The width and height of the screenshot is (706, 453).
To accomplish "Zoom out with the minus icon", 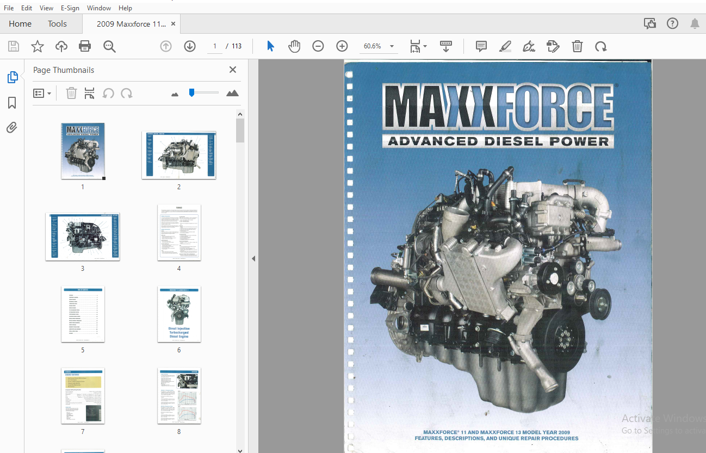I will (318, 46).
